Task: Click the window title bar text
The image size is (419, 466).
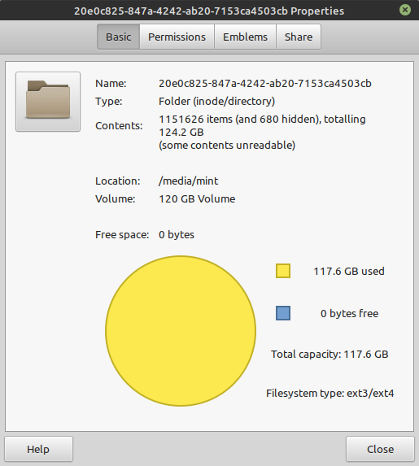Action: click(209, 11)
